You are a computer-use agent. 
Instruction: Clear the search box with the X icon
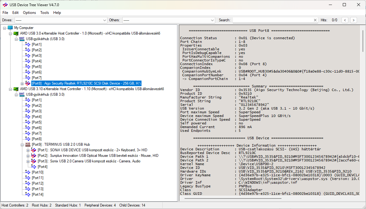(x=315, y=20)
